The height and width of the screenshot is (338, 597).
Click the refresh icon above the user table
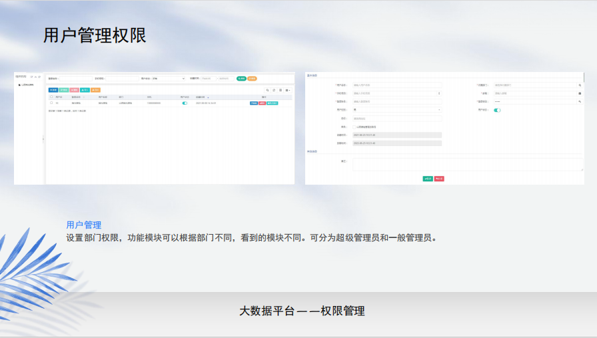(x=274, y=89)
